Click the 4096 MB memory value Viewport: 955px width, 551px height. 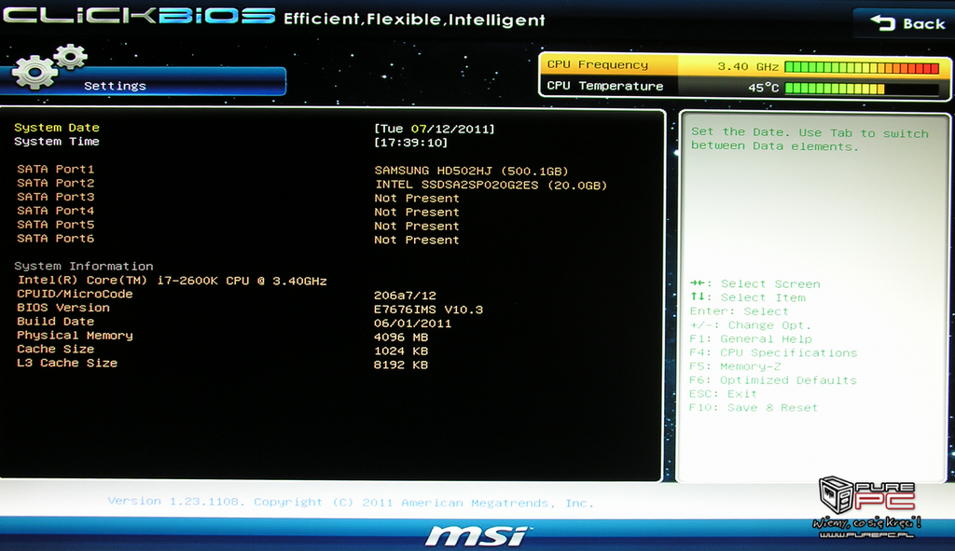401,337
